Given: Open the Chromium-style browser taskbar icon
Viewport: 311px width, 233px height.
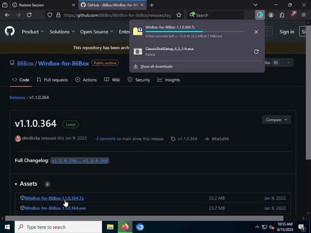Looking at the screenshot, I should tap(140, 227).
